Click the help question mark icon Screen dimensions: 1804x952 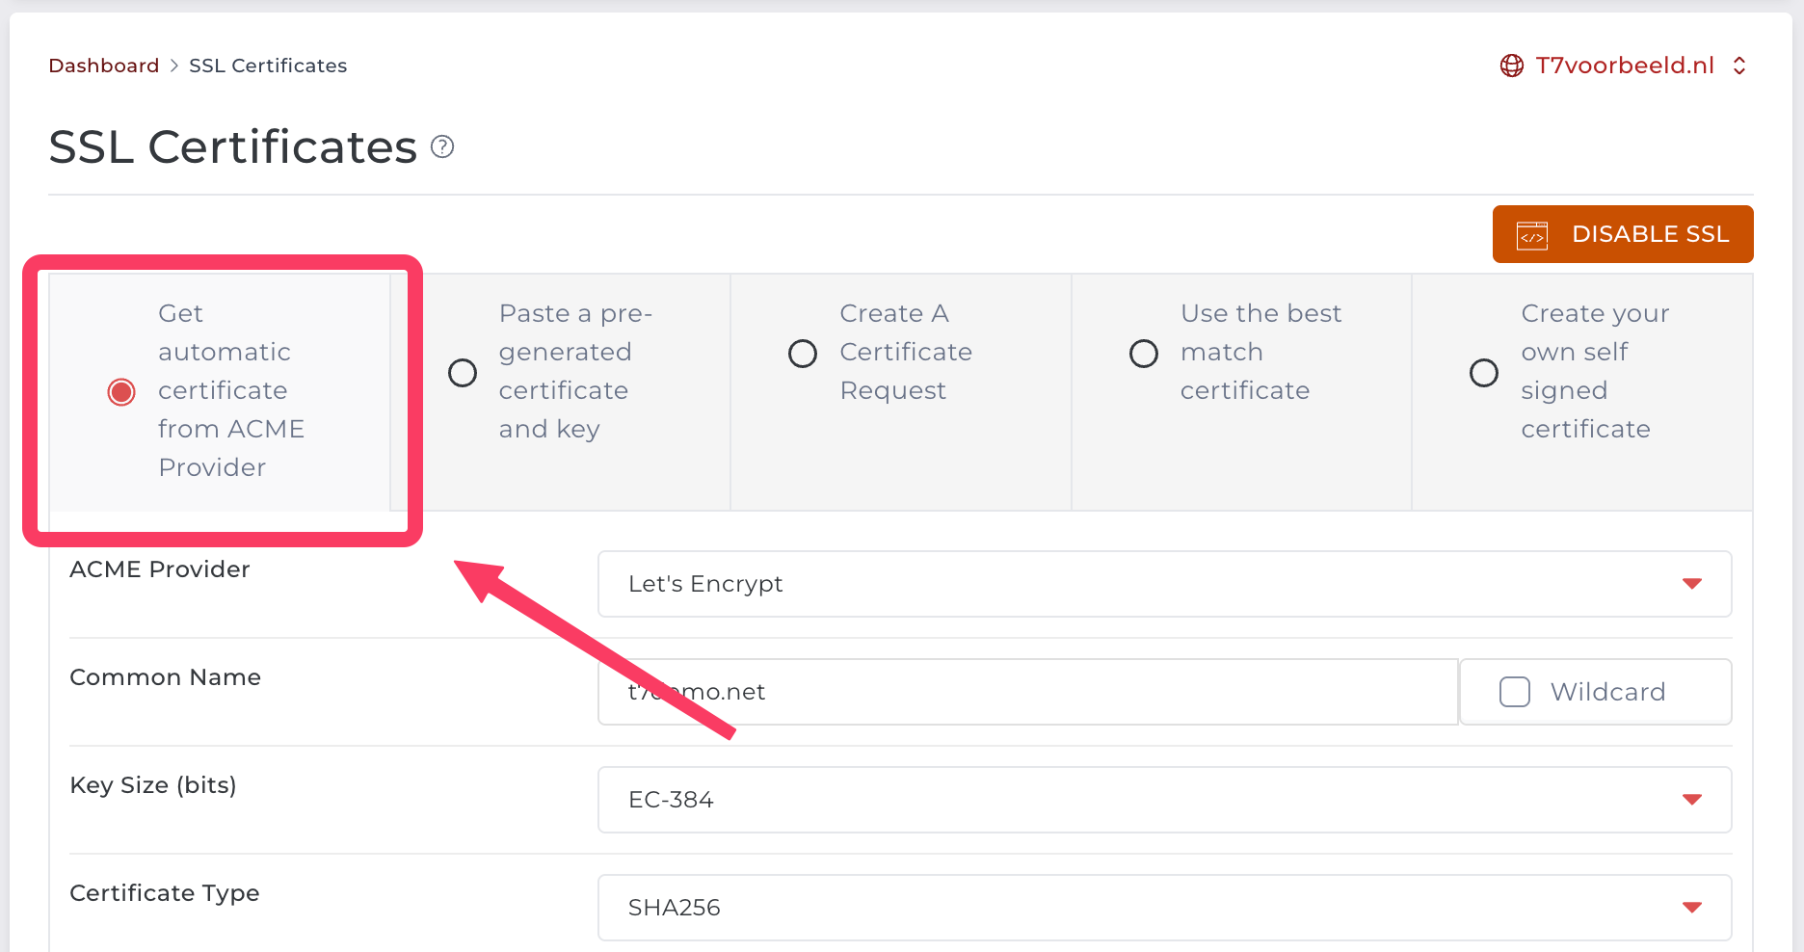pos(442,146)
